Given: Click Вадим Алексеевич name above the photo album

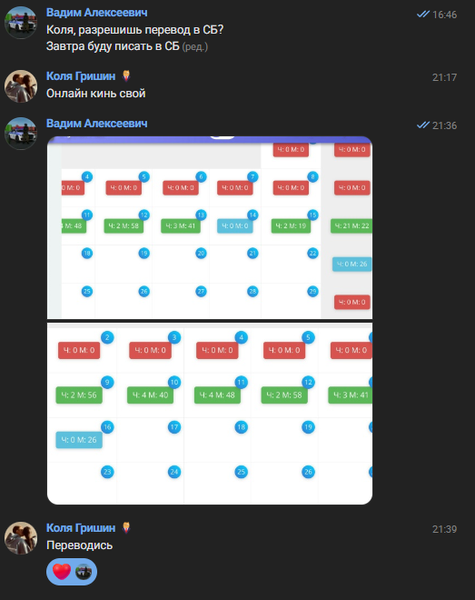Looking at the screenshot, I should (96, 124).
